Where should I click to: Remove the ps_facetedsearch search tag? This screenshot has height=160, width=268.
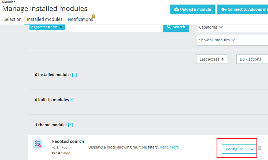pyautogui.click(x=61, y=27)
